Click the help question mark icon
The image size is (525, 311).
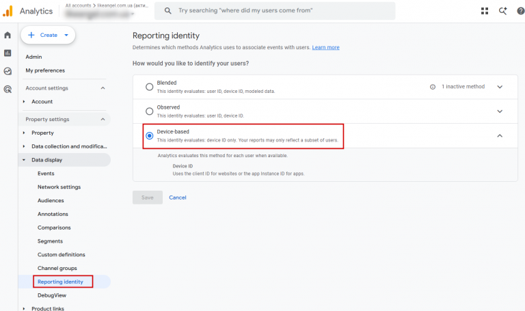pyautogui.click(x=521, y=11)
